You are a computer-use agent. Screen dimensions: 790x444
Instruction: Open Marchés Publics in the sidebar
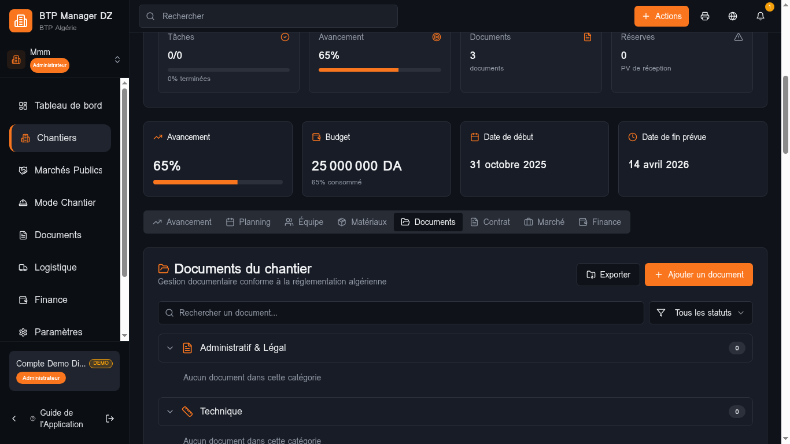(68, 170)
